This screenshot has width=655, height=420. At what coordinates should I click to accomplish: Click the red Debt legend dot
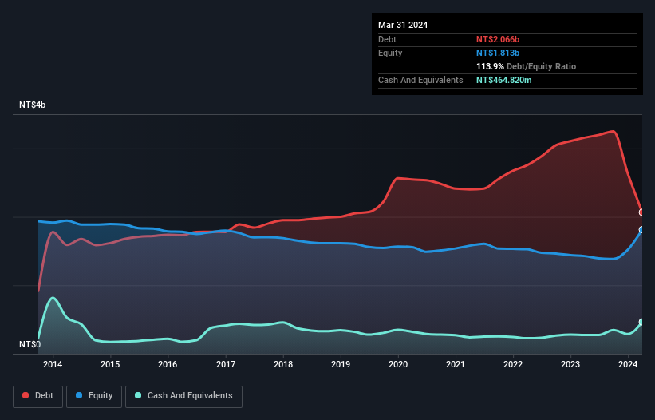26,395
